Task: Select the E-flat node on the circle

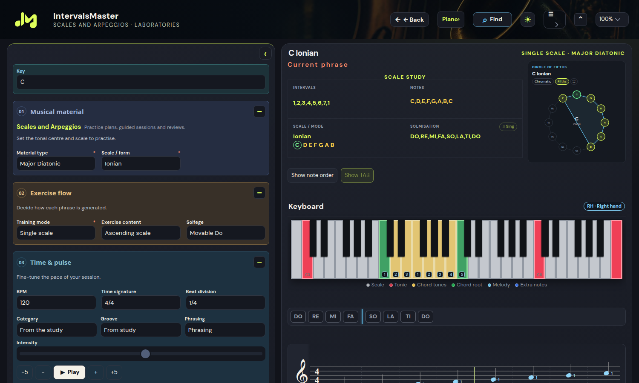Action: pos(549,123)
